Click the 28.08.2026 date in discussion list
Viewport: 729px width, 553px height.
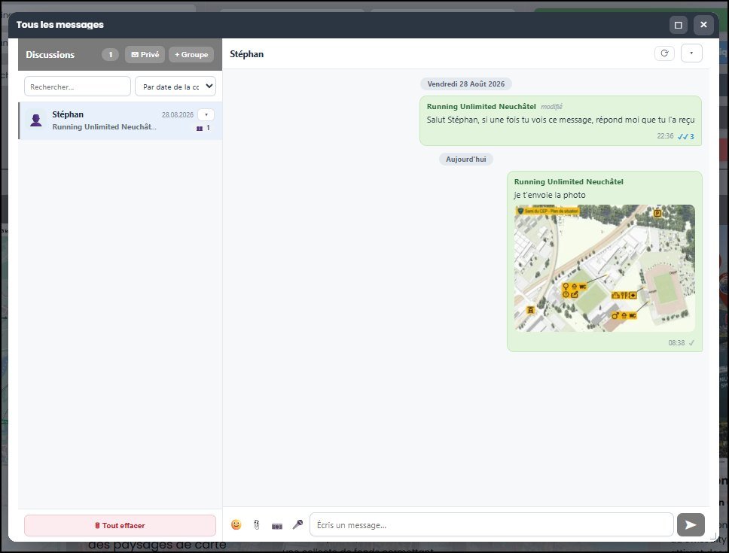178,114
